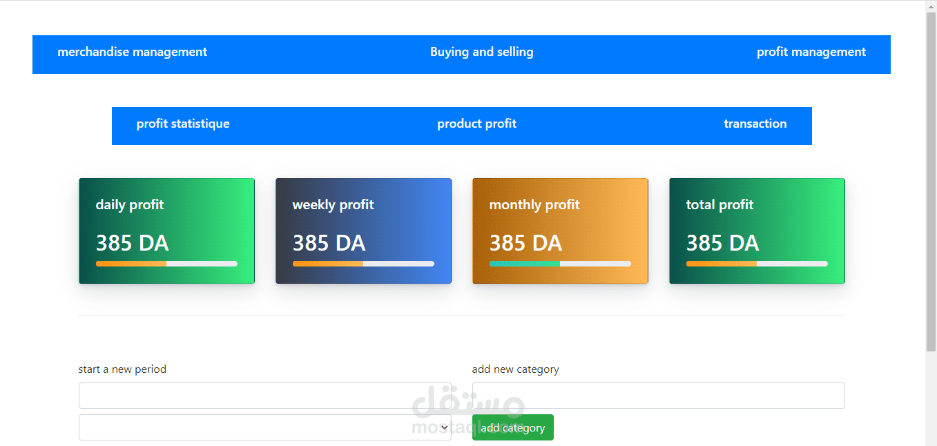Click the scrollbar up arrow

931,6
